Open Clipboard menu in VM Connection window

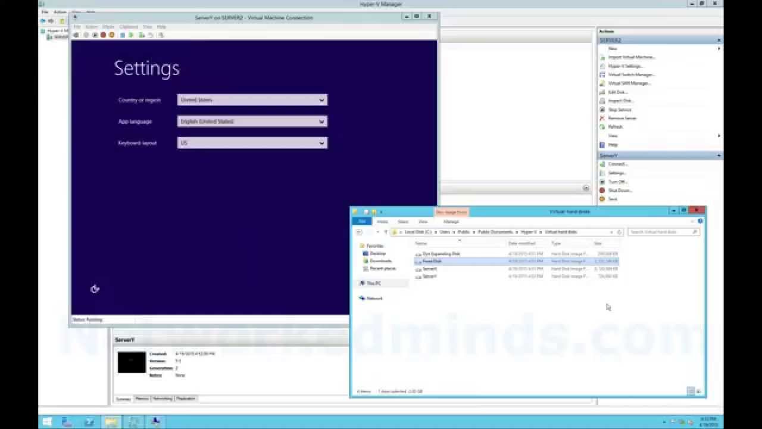click(129, 27)
